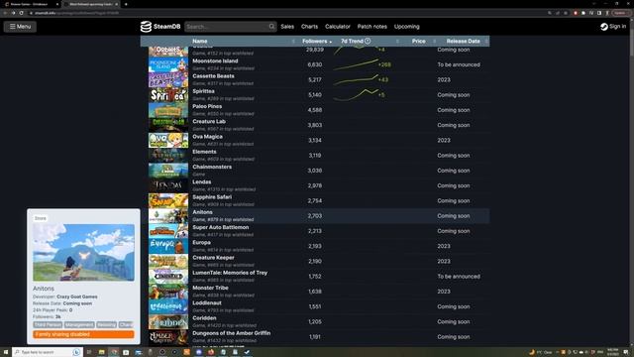
Task: Open the Charts menu item
Action: point(309,27)
